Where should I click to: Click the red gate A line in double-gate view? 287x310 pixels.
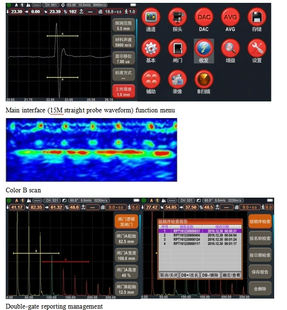(66, 262)
